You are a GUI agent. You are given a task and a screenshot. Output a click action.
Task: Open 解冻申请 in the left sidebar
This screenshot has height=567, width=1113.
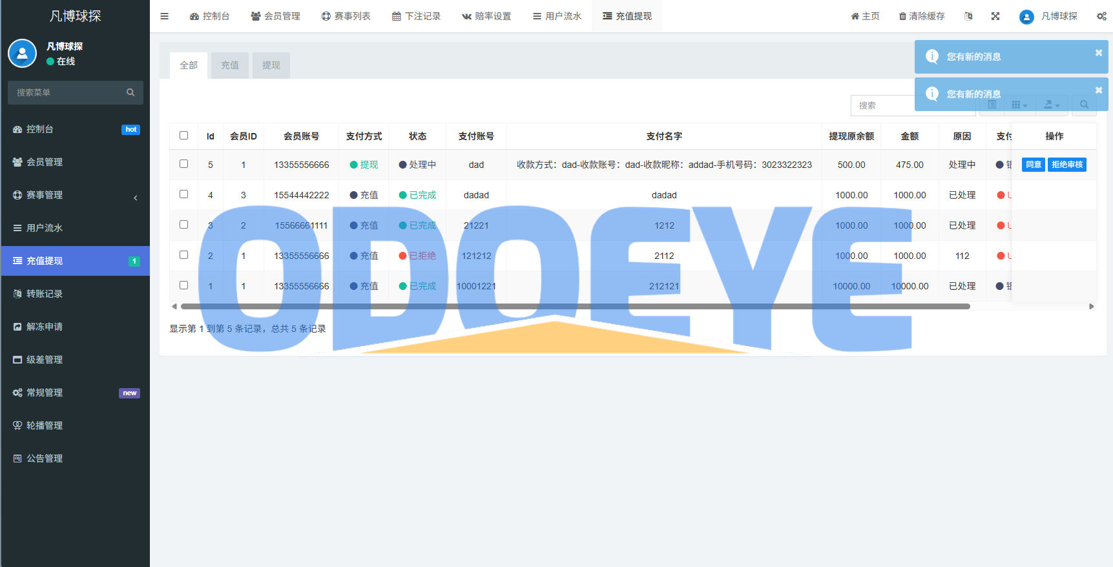pos(76,327)
